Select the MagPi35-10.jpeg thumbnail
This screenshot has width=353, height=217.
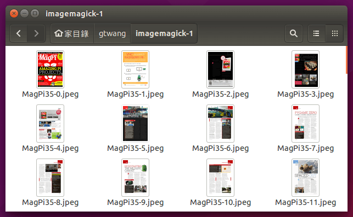(220, 178)
